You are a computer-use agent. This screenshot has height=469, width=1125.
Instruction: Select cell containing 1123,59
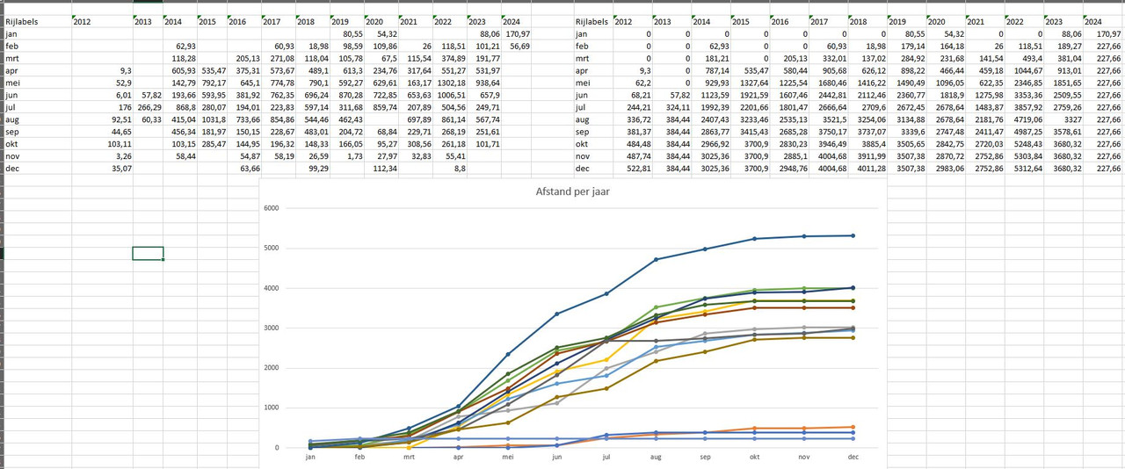coord(710,94)
